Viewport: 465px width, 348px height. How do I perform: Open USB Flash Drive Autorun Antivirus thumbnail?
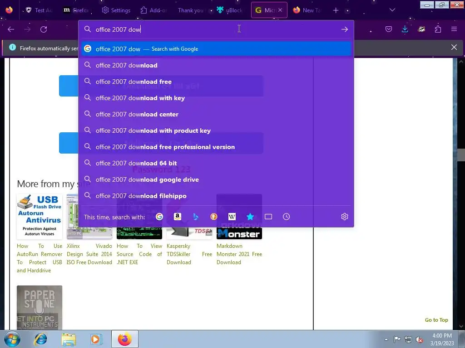[x=40, y=217]
